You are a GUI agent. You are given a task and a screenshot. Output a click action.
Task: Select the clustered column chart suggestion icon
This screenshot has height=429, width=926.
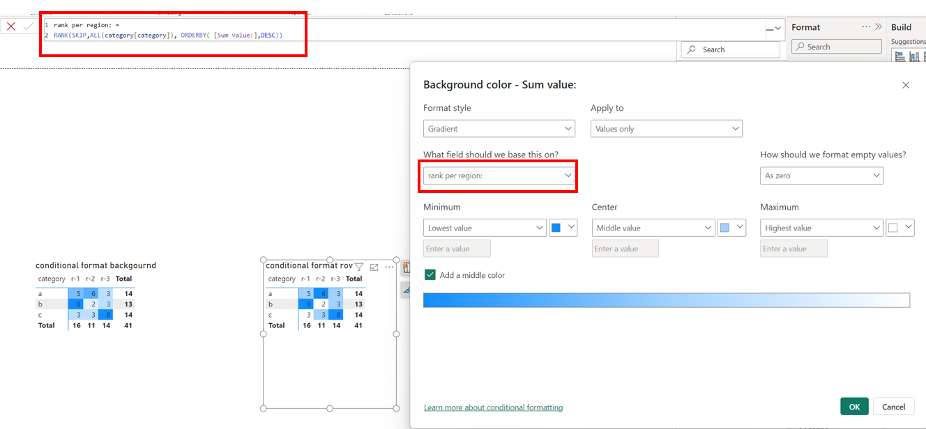914,57
